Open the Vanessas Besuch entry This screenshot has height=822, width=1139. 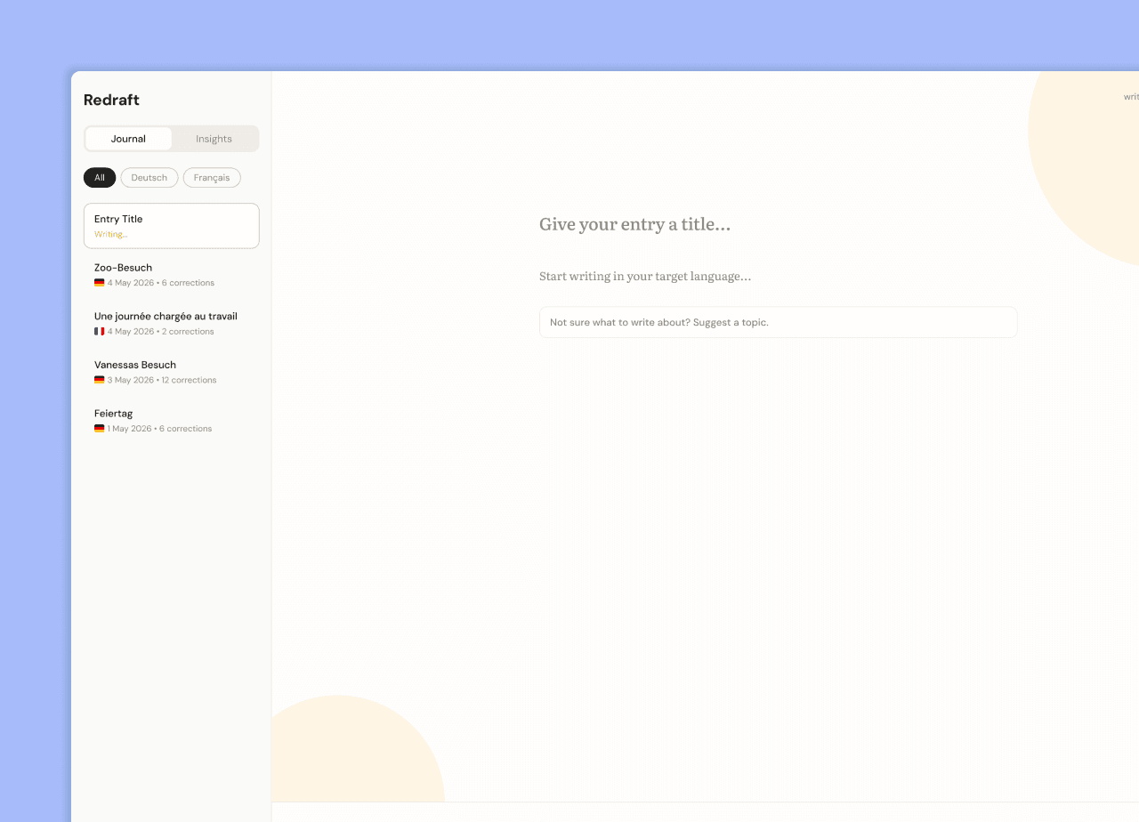[172, 372]
